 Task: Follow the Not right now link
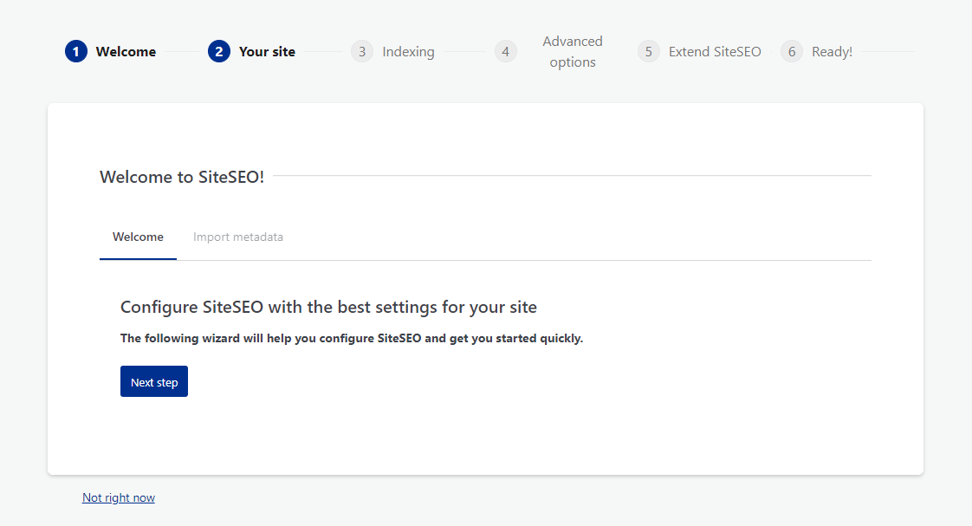119,497
